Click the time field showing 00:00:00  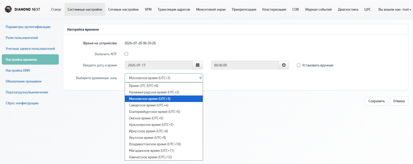(245, 65)
